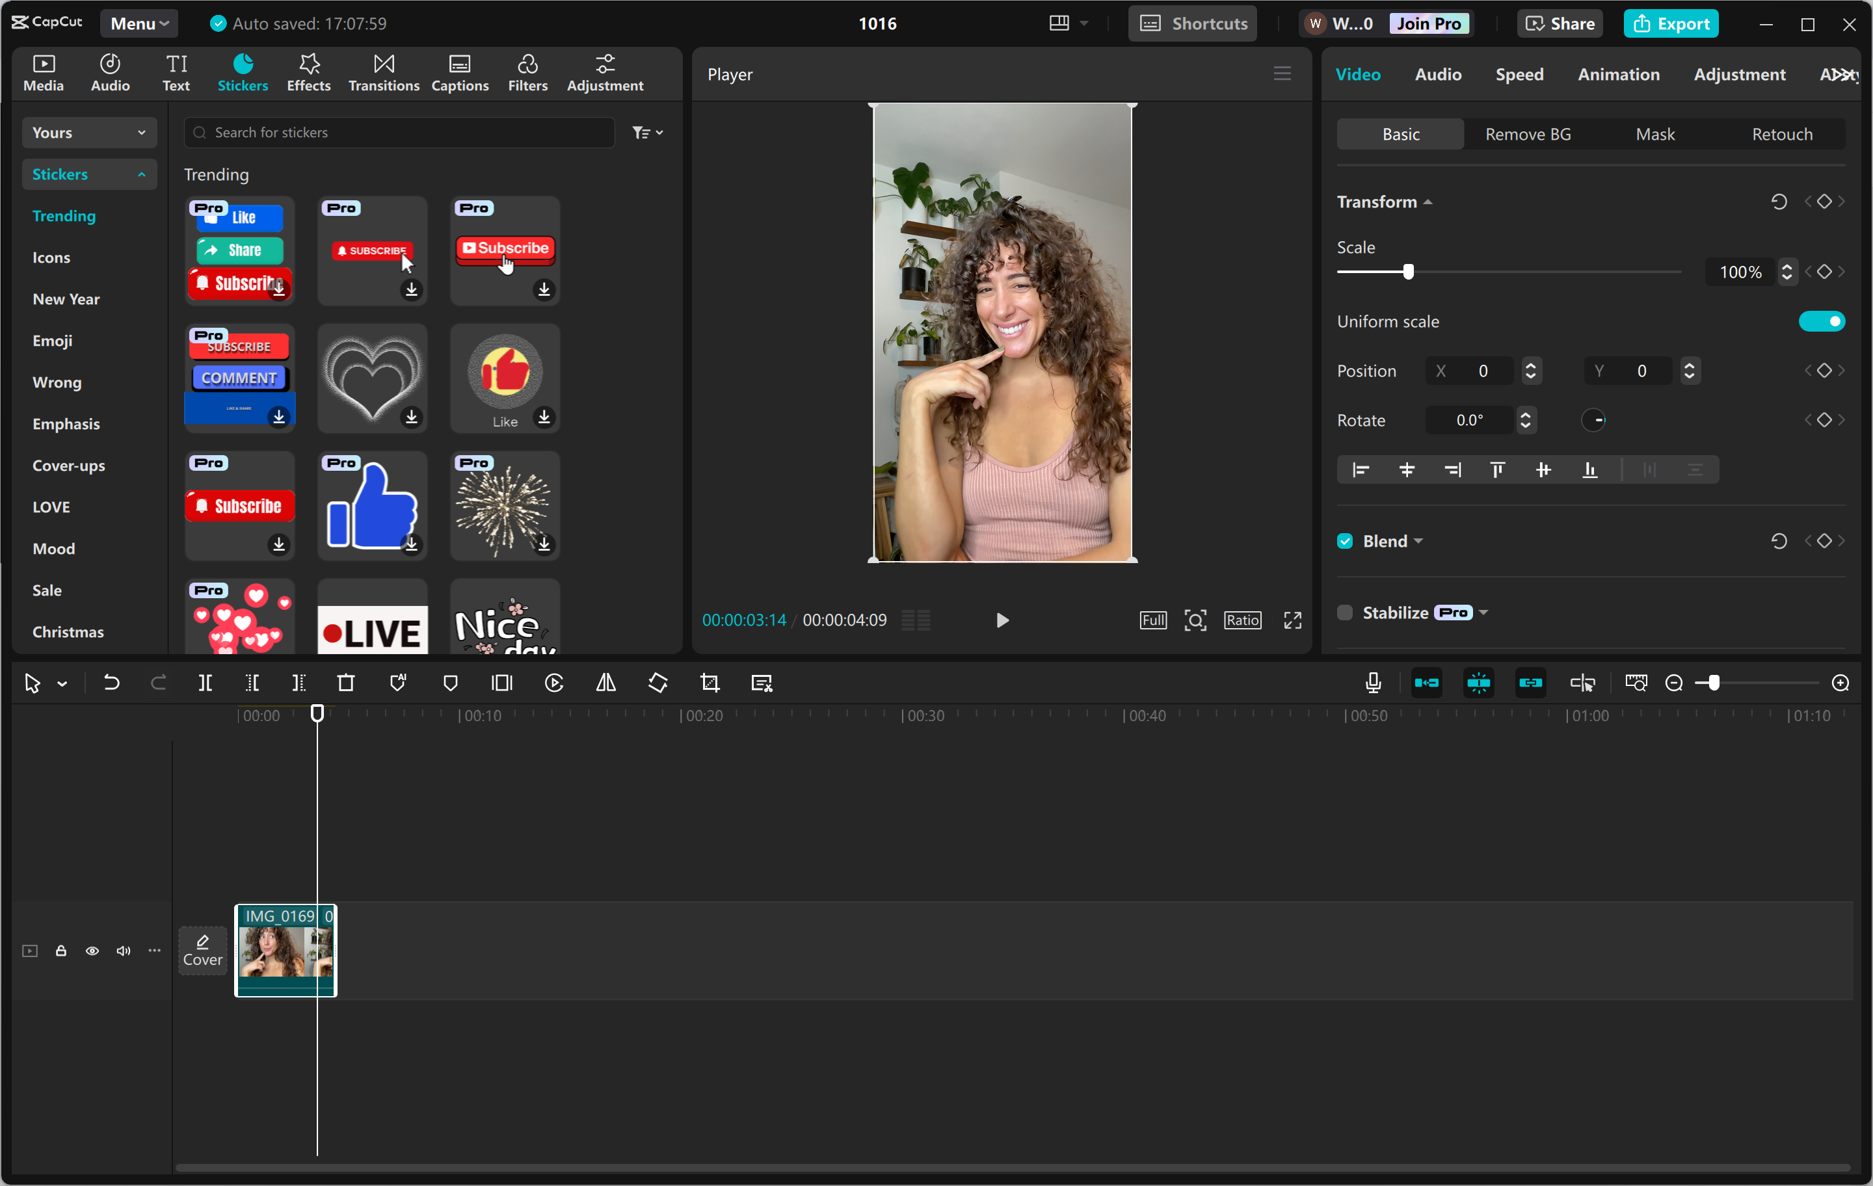Disable the Uniform scale toggle
The width and height of the screenshot is (1873, 1186).
tap(1822, 321)
